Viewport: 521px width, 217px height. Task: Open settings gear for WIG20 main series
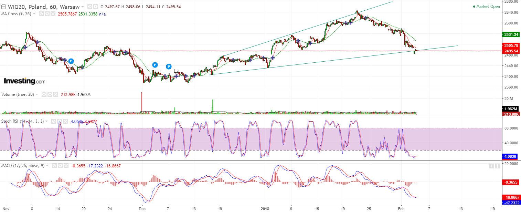(95, 7)
